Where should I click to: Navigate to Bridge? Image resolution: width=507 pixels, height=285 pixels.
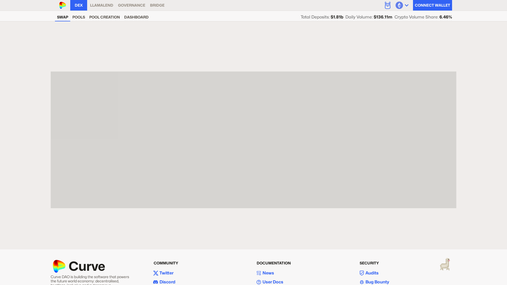tap(157, 5)
